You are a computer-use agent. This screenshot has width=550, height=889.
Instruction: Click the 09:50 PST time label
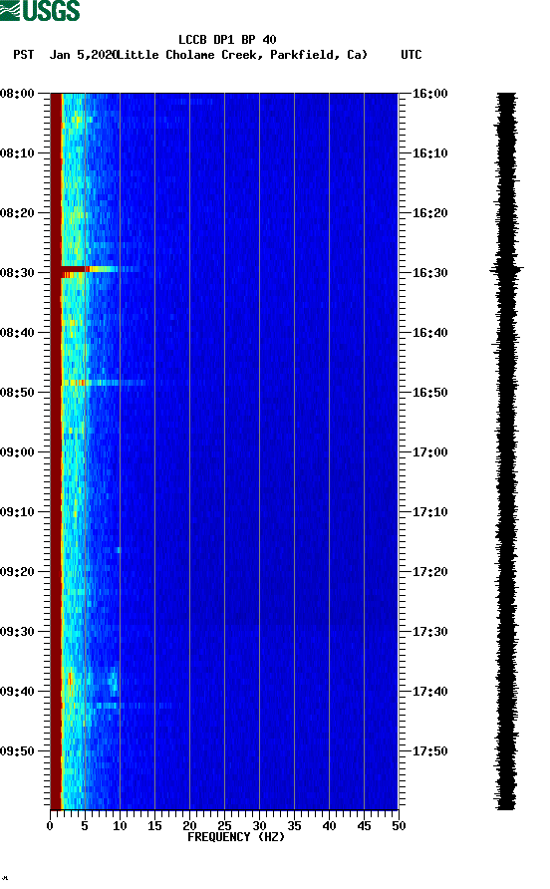17,751
